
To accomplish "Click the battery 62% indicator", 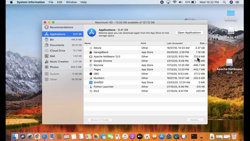I will 191,2.
